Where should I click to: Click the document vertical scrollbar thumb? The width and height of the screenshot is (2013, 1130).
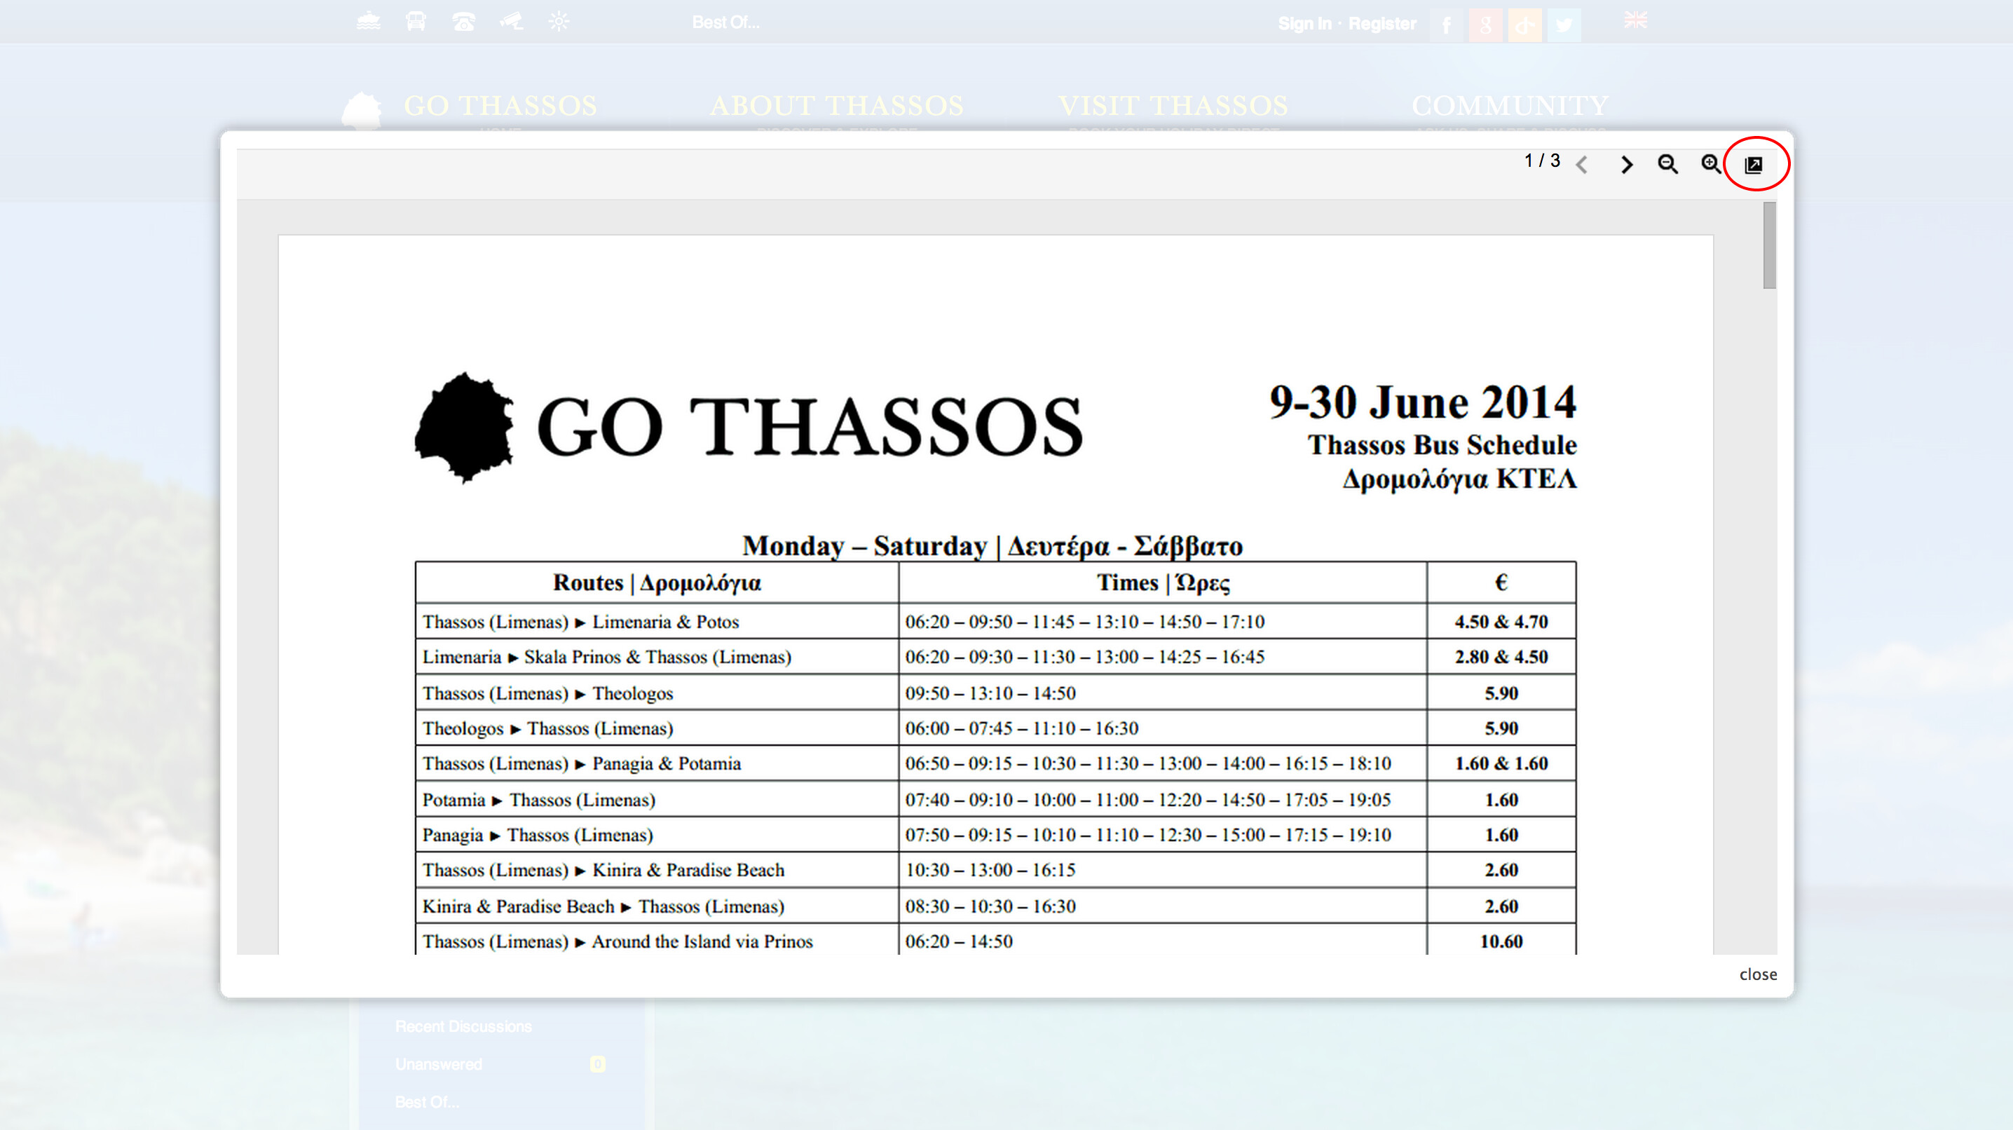point(1769,245)
